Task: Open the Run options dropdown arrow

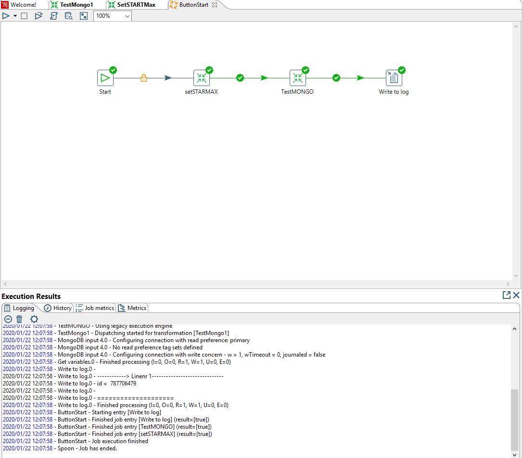Action: pyautogui.click(x=14, y=15)
